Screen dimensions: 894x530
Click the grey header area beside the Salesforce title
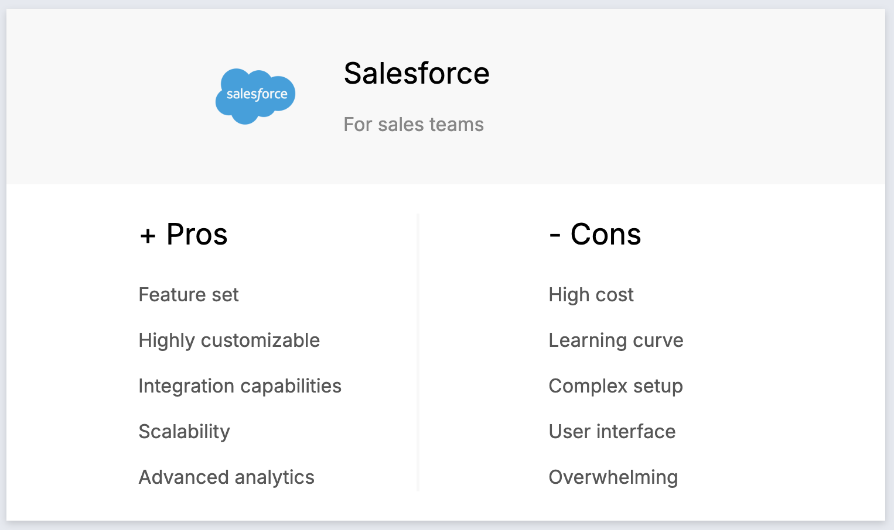[685, 97]
